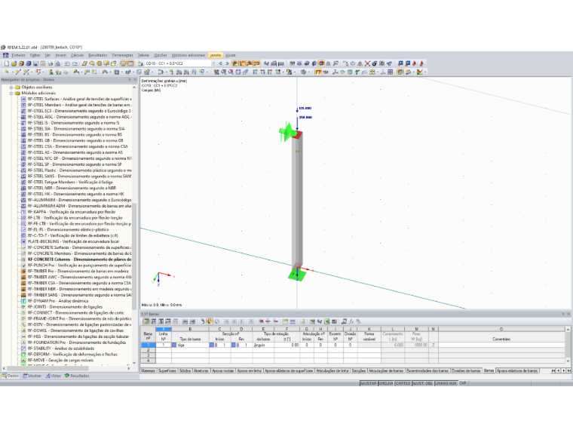Toggle highlighted orange icon in table toolbar
The width and height of the screenshot is (573, 430).
click(x=210, y=321)
